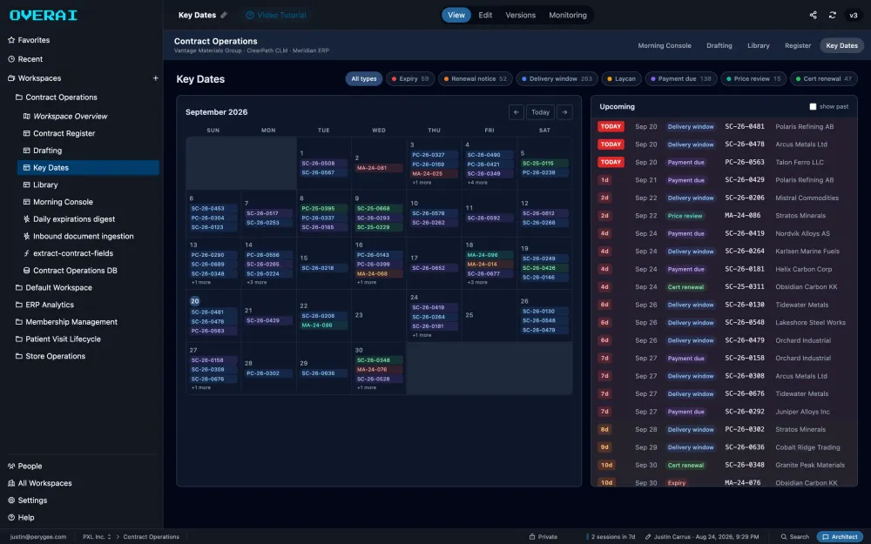Go to the previous month with the left arrow
The width and height of the screenshot is (871, 544).
[x=516, y=112]
